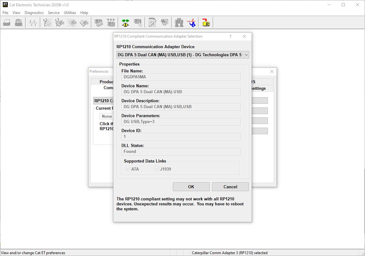Maximize the Cat Electronic Technician window
Viewport: 365px width, 256px height.
pos(343,5)
